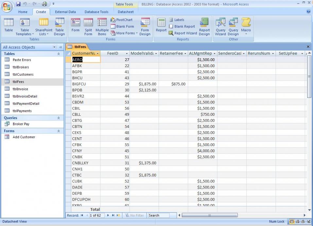The width and height of the screenshot is (313, 226).
Task: Switch to the Home ribbon tab
Action: [23, 12]
